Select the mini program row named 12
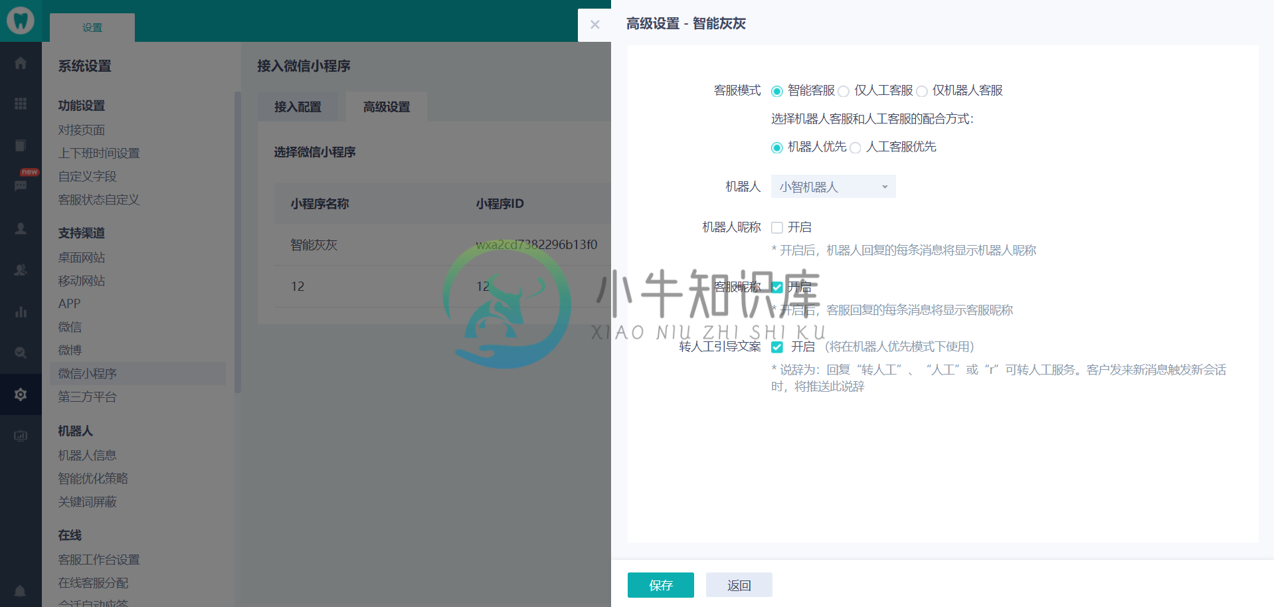Image resolution: width=1274 pixels, height=607 pixels. tap(442, 286)
